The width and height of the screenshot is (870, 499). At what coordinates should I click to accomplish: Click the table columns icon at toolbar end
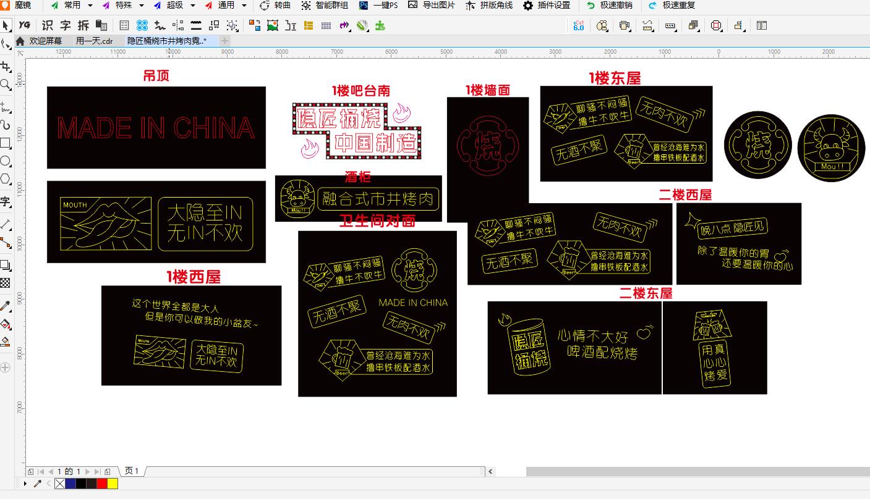click(762, 25)
